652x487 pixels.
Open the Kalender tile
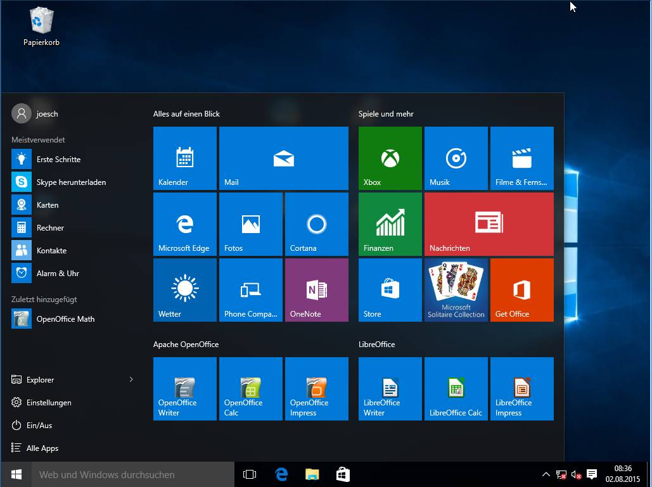185,158
